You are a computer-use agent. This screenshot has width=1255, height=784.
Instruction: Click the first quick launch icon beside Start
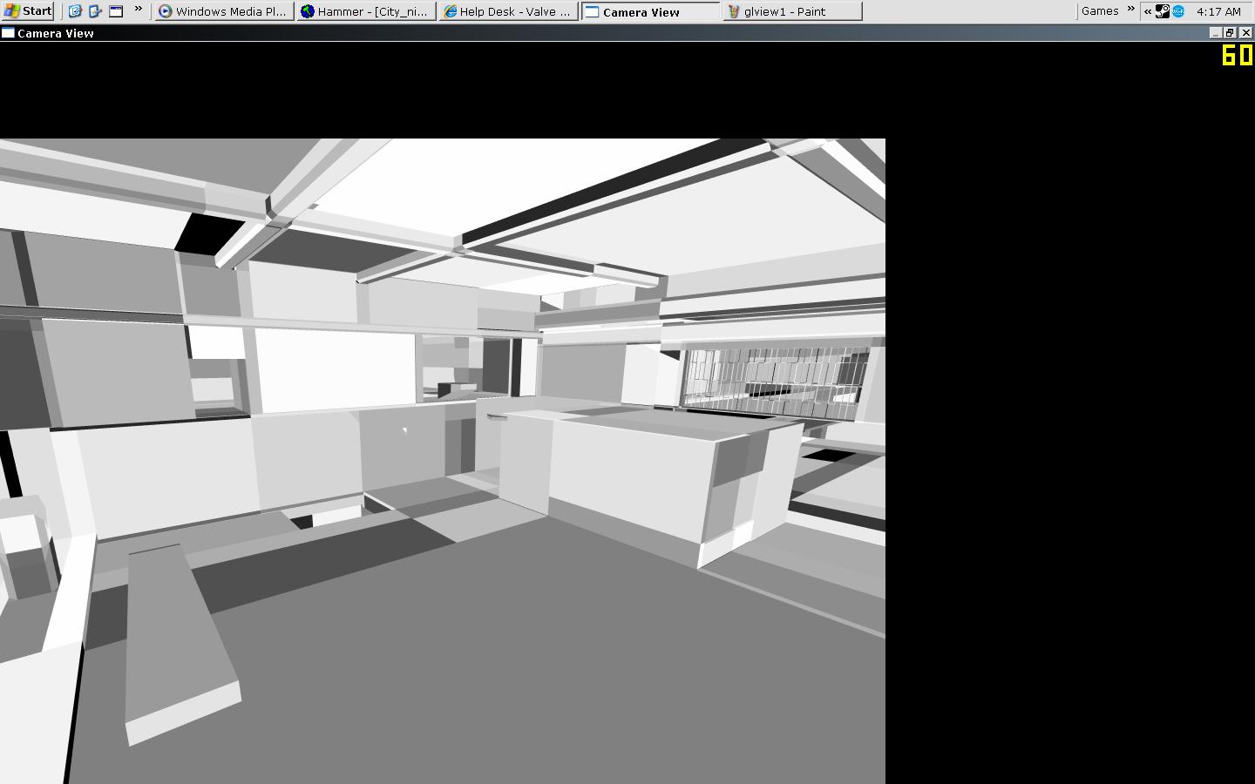click(76, 11)
